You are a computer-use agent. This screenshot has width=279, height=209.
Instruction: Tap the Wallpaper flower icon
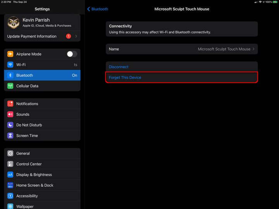(x=10, y=206)
